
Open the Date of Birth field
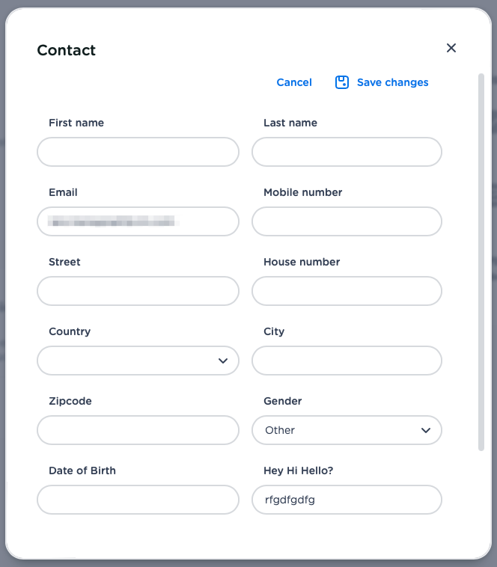[x=138, y=500]
